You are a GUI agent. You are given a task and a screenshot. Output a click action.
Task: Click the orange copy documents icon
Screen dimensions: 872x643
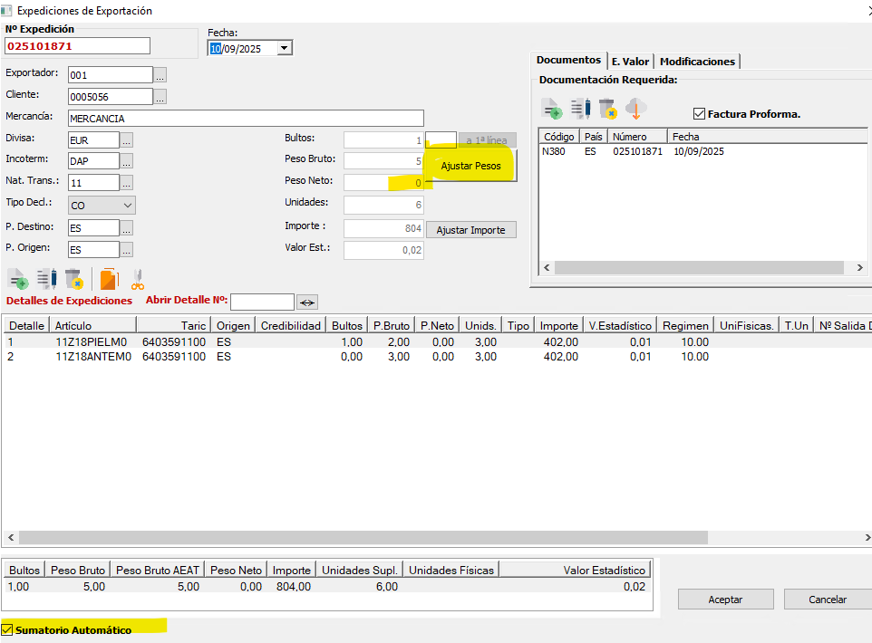109,279
